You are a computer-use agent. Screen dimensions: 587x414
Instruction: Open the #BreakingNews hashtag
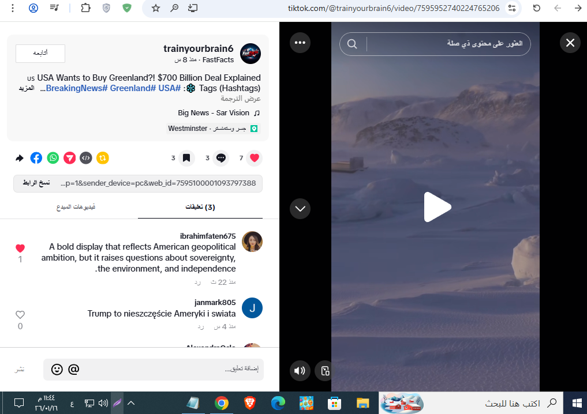pos(77,88)
